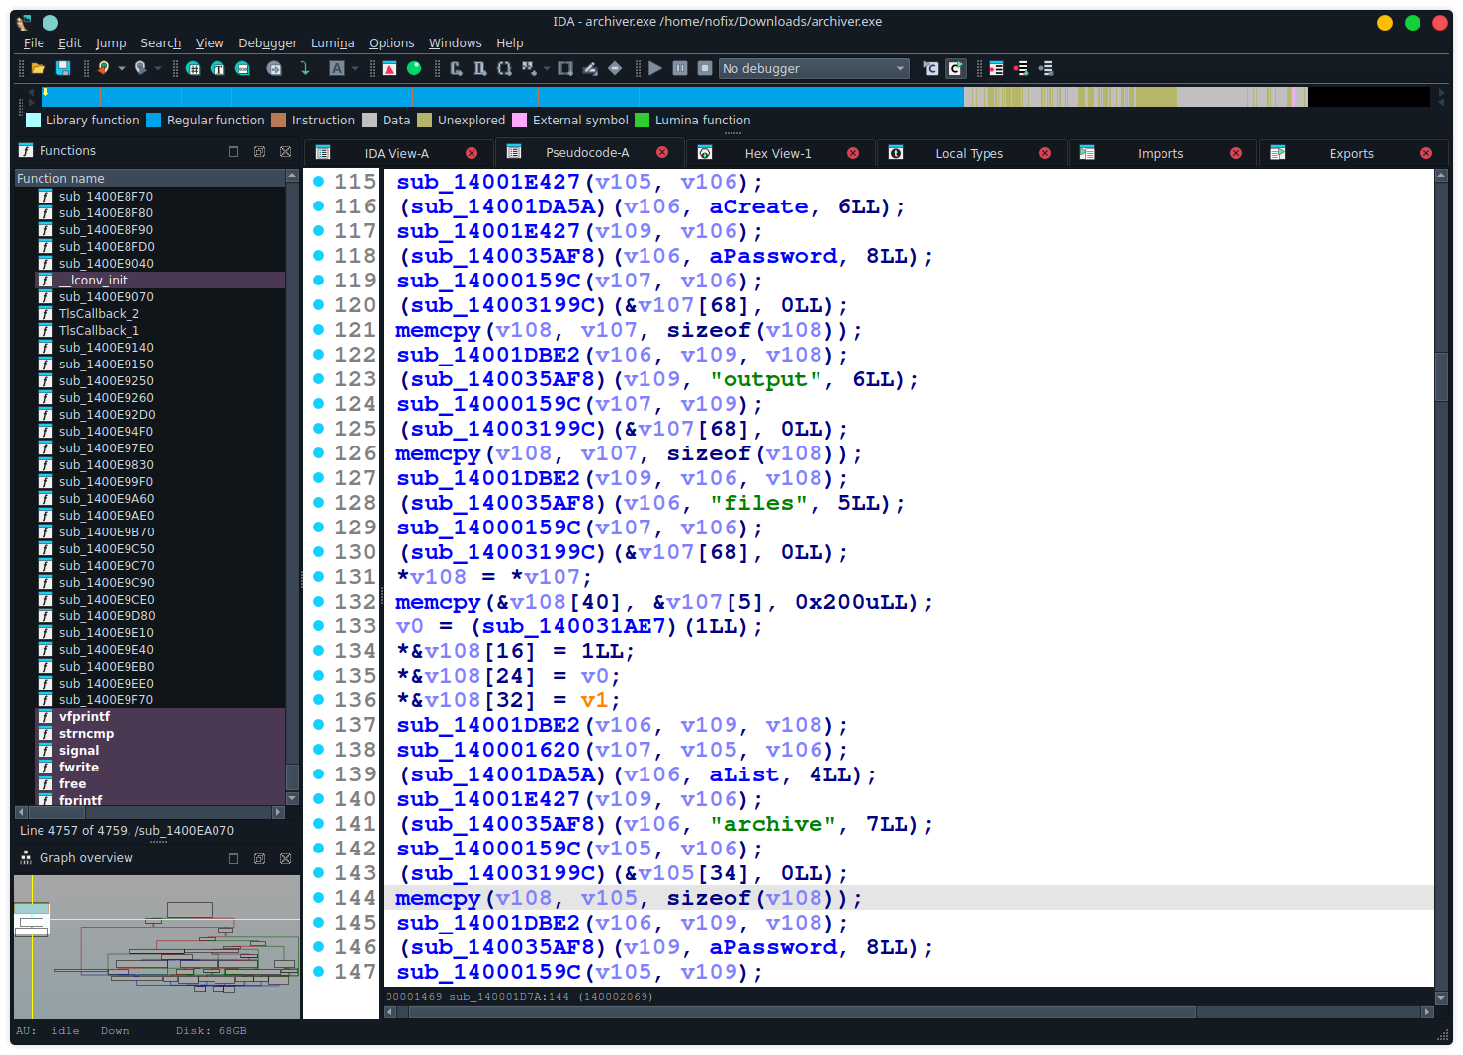Screen dimensions: 1463x1055
Task: Close the Functions panel
Action: (x=285, y=151)
